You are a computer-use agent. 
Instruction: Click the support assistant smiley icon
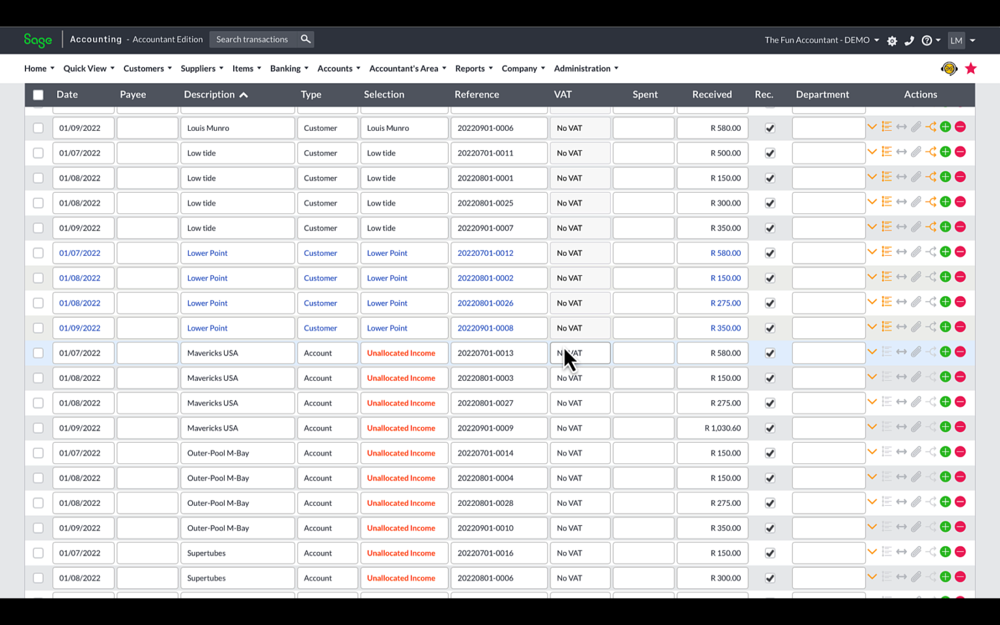point(949,68)
